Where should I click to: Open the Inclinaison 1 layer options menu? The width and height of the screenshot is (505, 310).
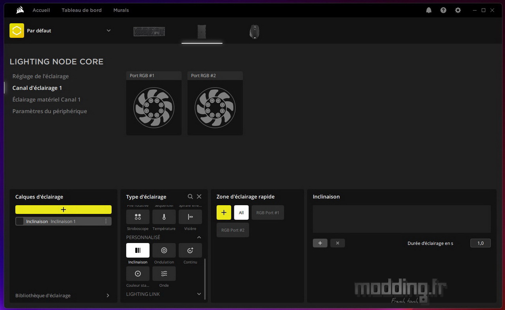pyautogui.click(x=106, y=221)
